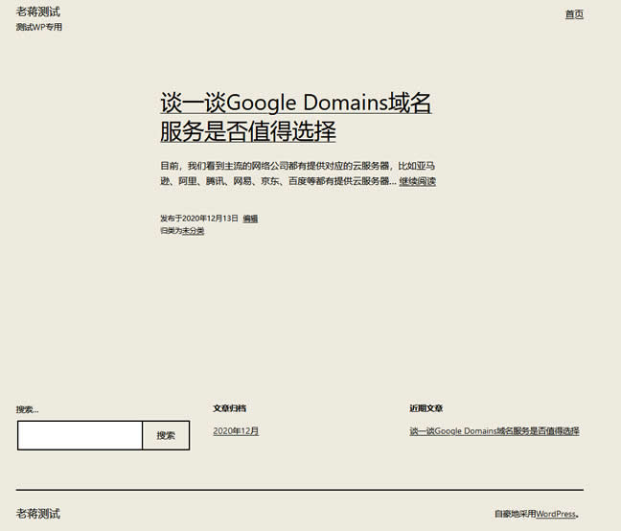
Task: Follow the 继续阅读 link
Action: (x=418, y=181)
